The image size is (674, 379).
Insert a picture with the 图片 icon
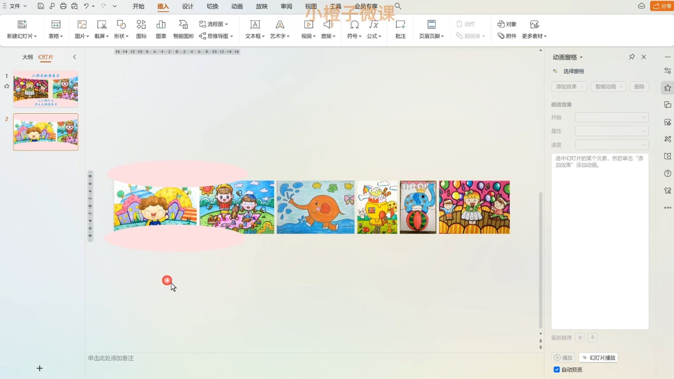82,25
